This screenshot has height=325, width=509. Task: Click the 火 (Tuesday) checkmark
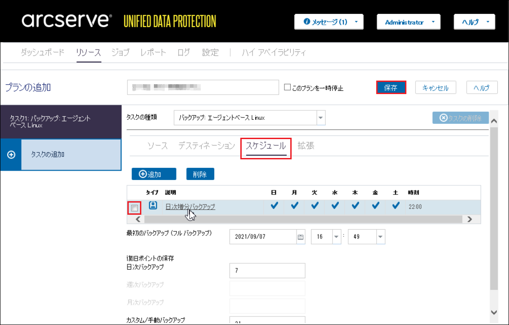[315, 205]
